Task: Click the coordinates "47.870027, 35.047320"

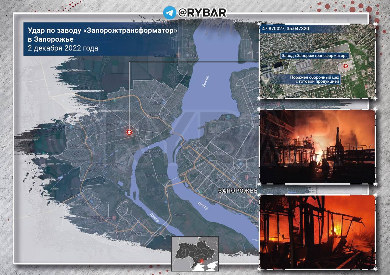Action: [285, 29]
